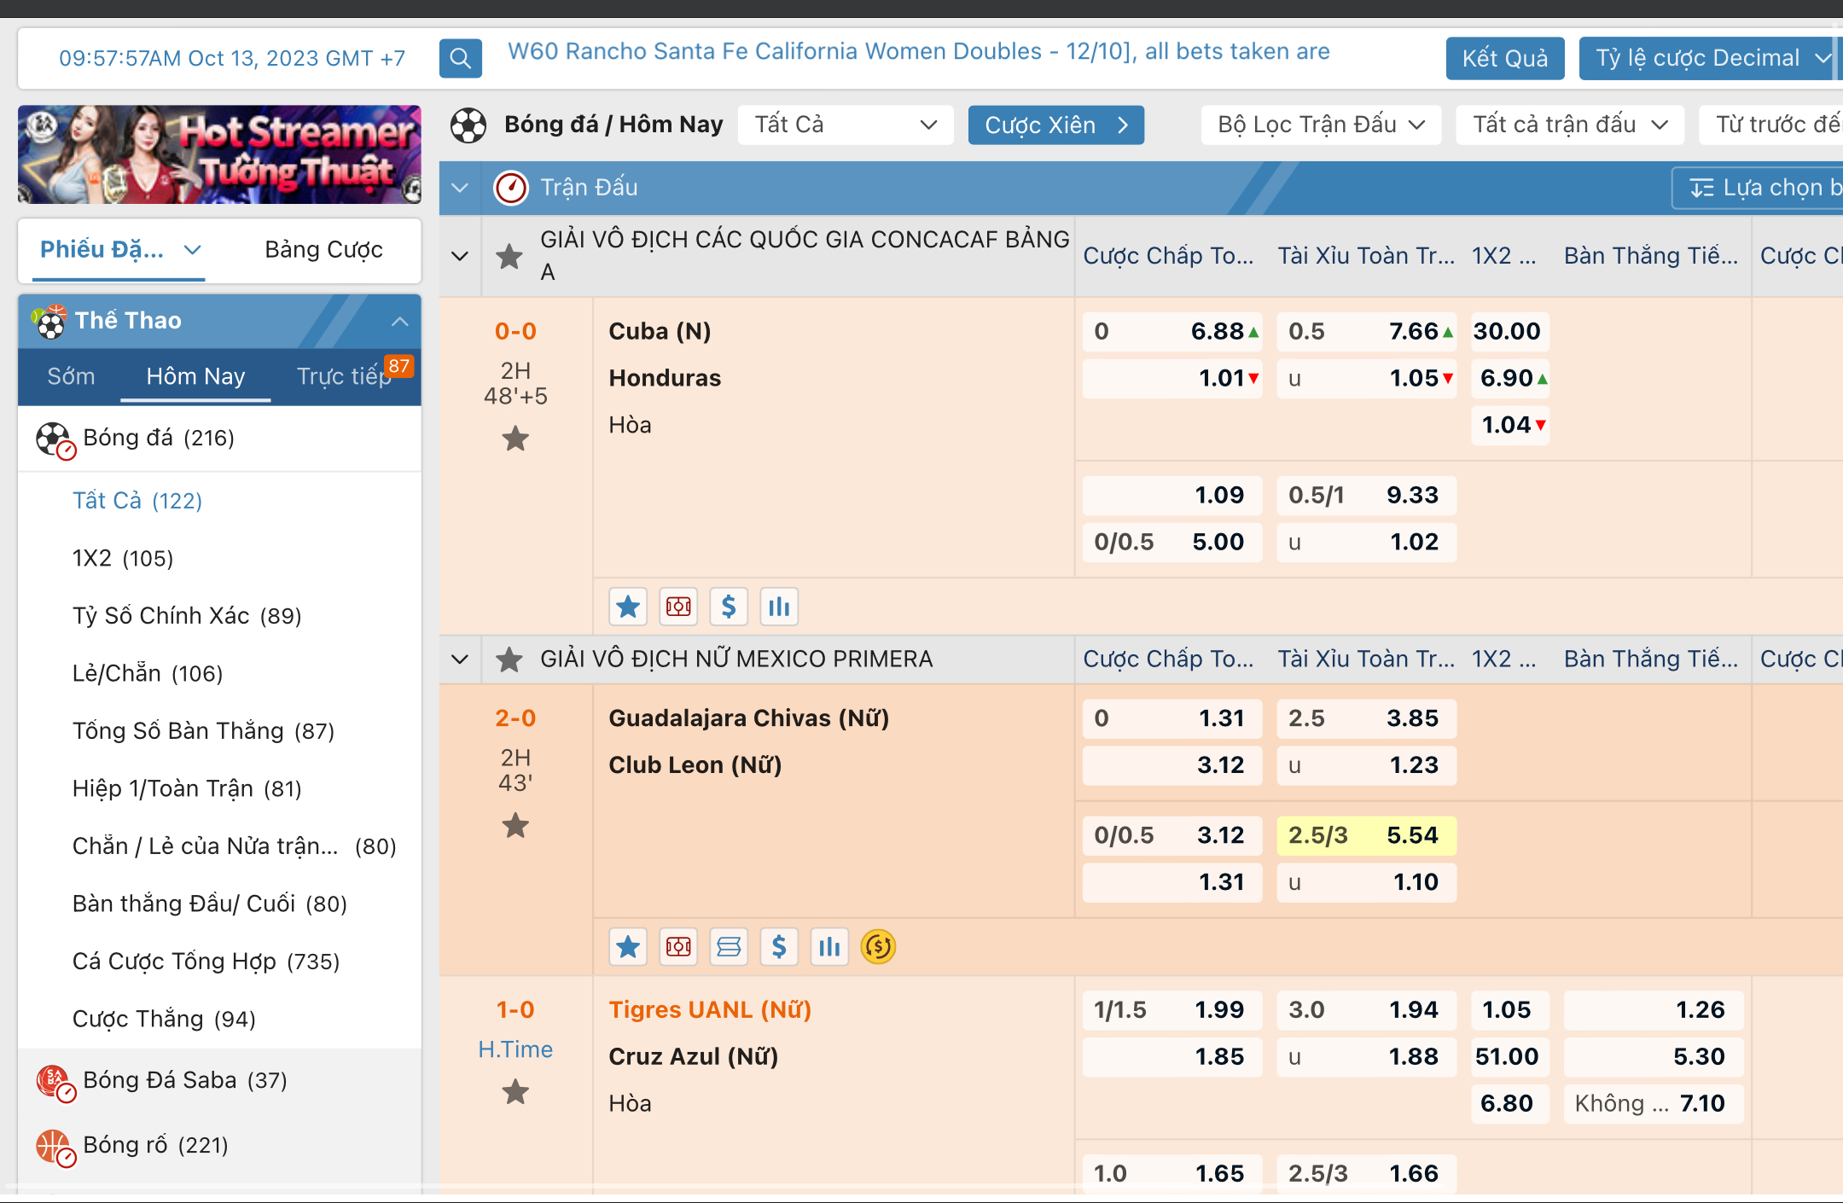Click the star/favorite icon for Cuba vs Honduras
This screenshot has height=1203, width=1843.
515,438
